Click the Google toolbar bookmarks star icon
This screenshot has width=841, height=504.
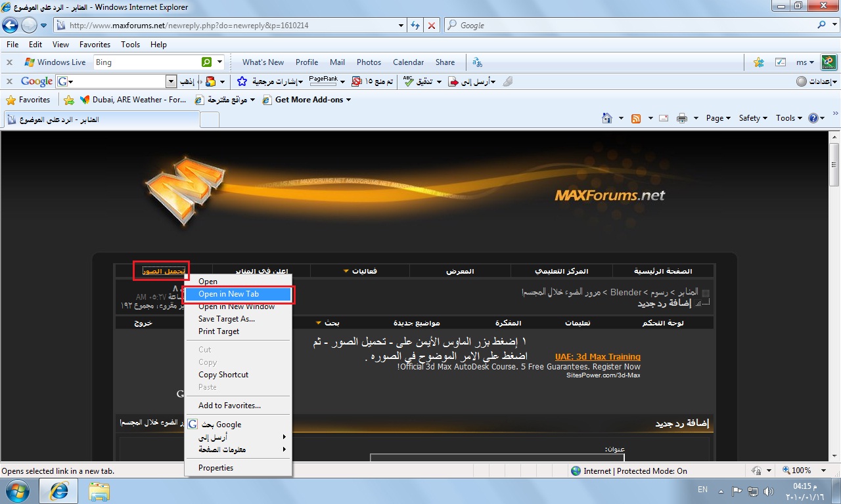242,82
